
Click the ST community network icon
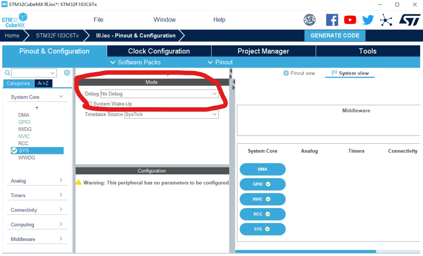[x=386, y=20]
